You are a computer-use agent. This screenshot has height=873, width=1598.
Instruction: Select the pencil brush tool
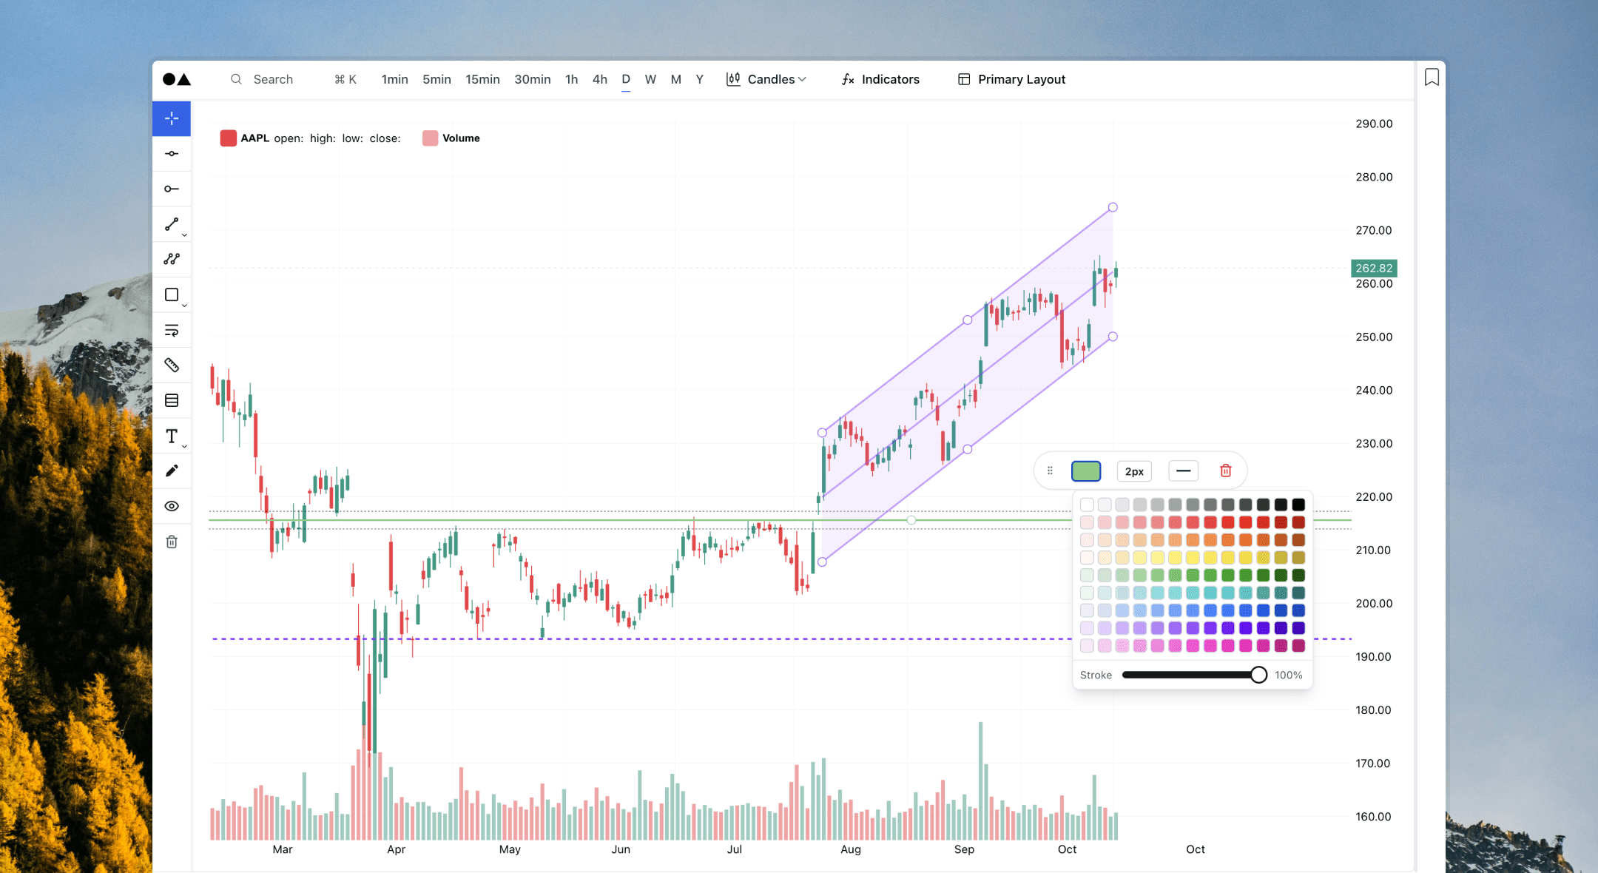tap(172, 471)
